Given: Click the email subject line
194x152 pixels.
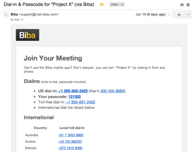Looking at the screenshot, I should (x=48, y=5).
